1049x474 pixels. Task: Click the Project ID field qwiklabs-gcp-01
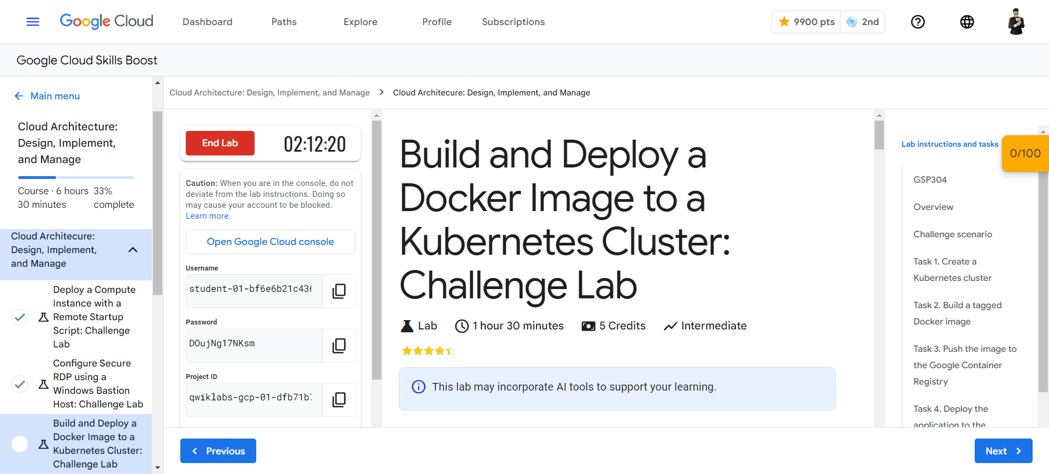coord(254,400)
